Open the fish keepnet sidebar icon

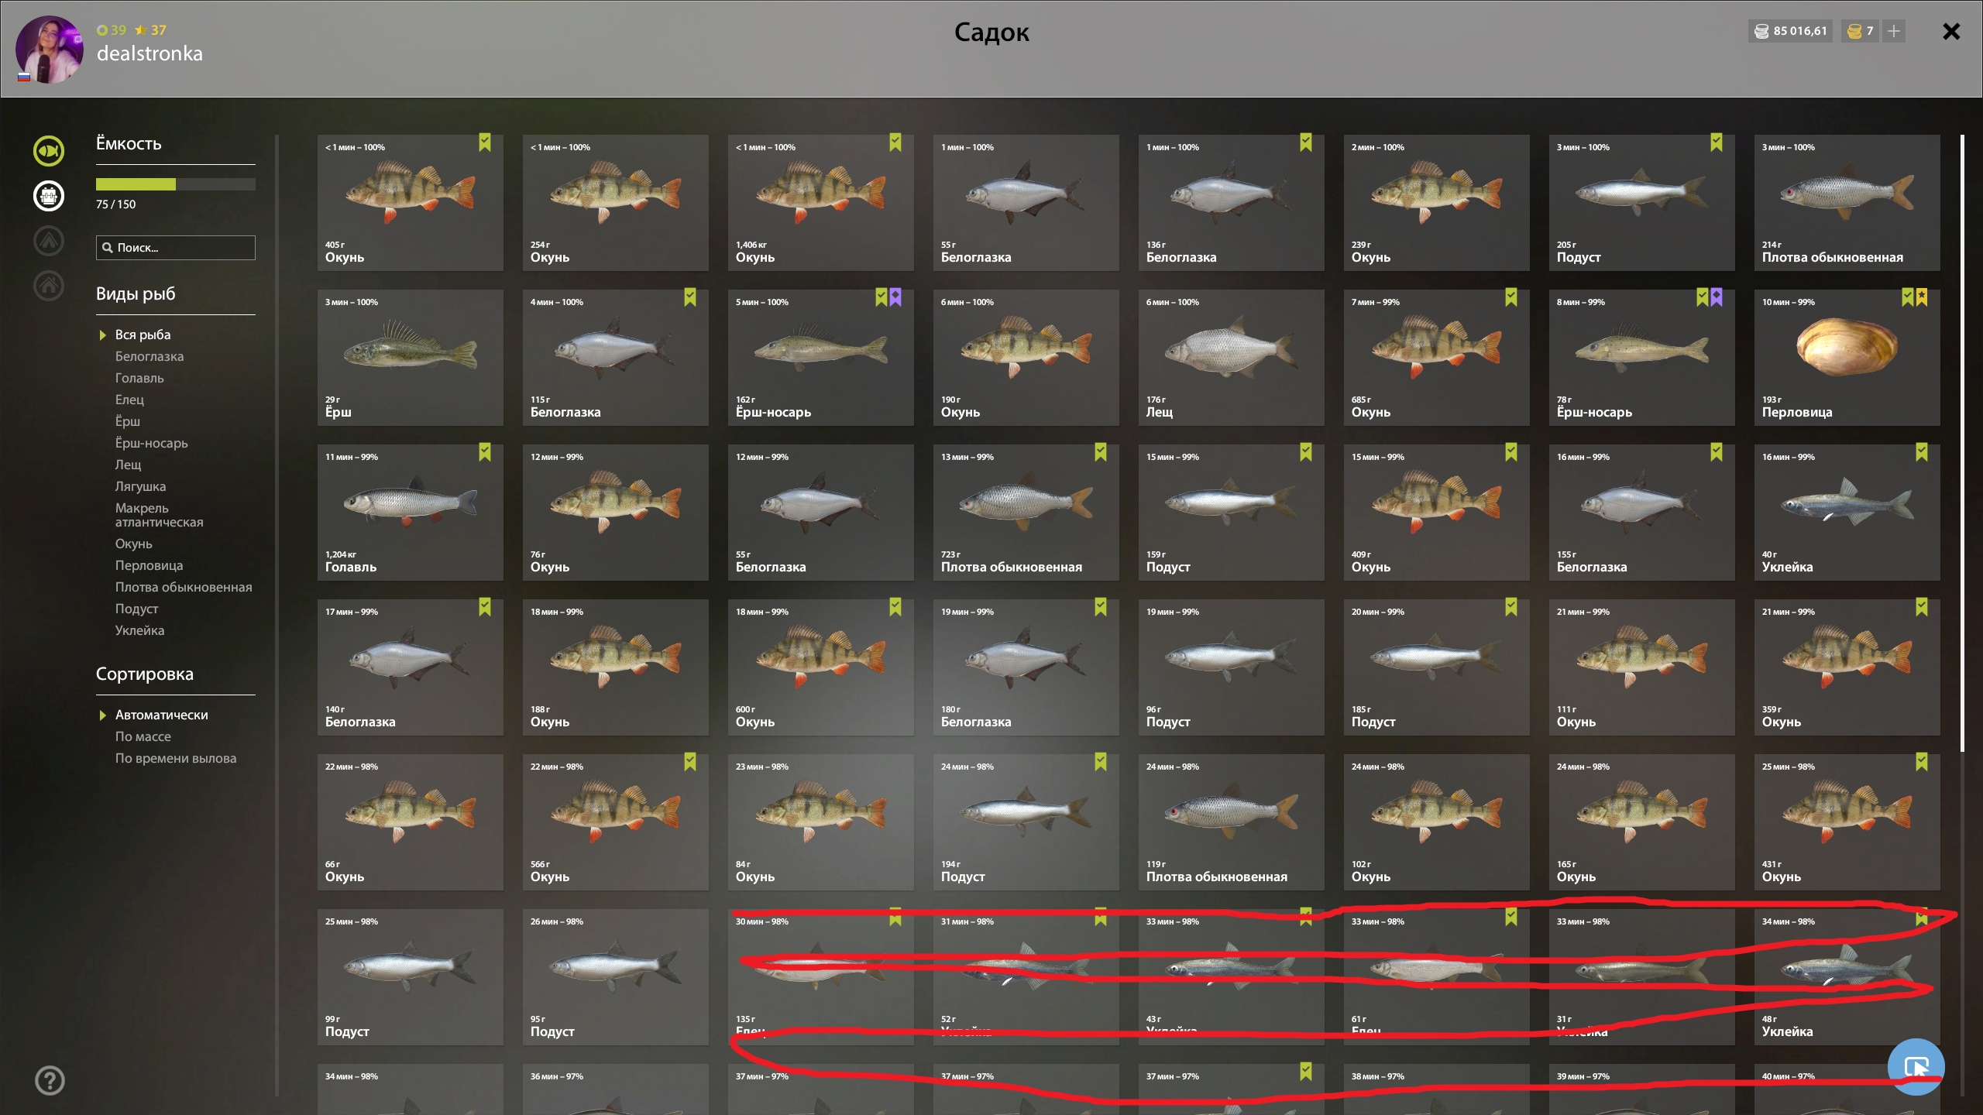48,151
